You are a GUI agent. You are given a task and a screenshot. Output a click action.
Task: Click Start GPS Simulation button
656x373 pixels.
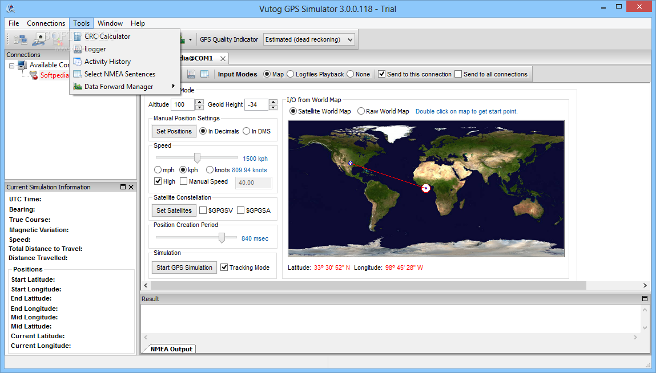(x=184, y=267)
